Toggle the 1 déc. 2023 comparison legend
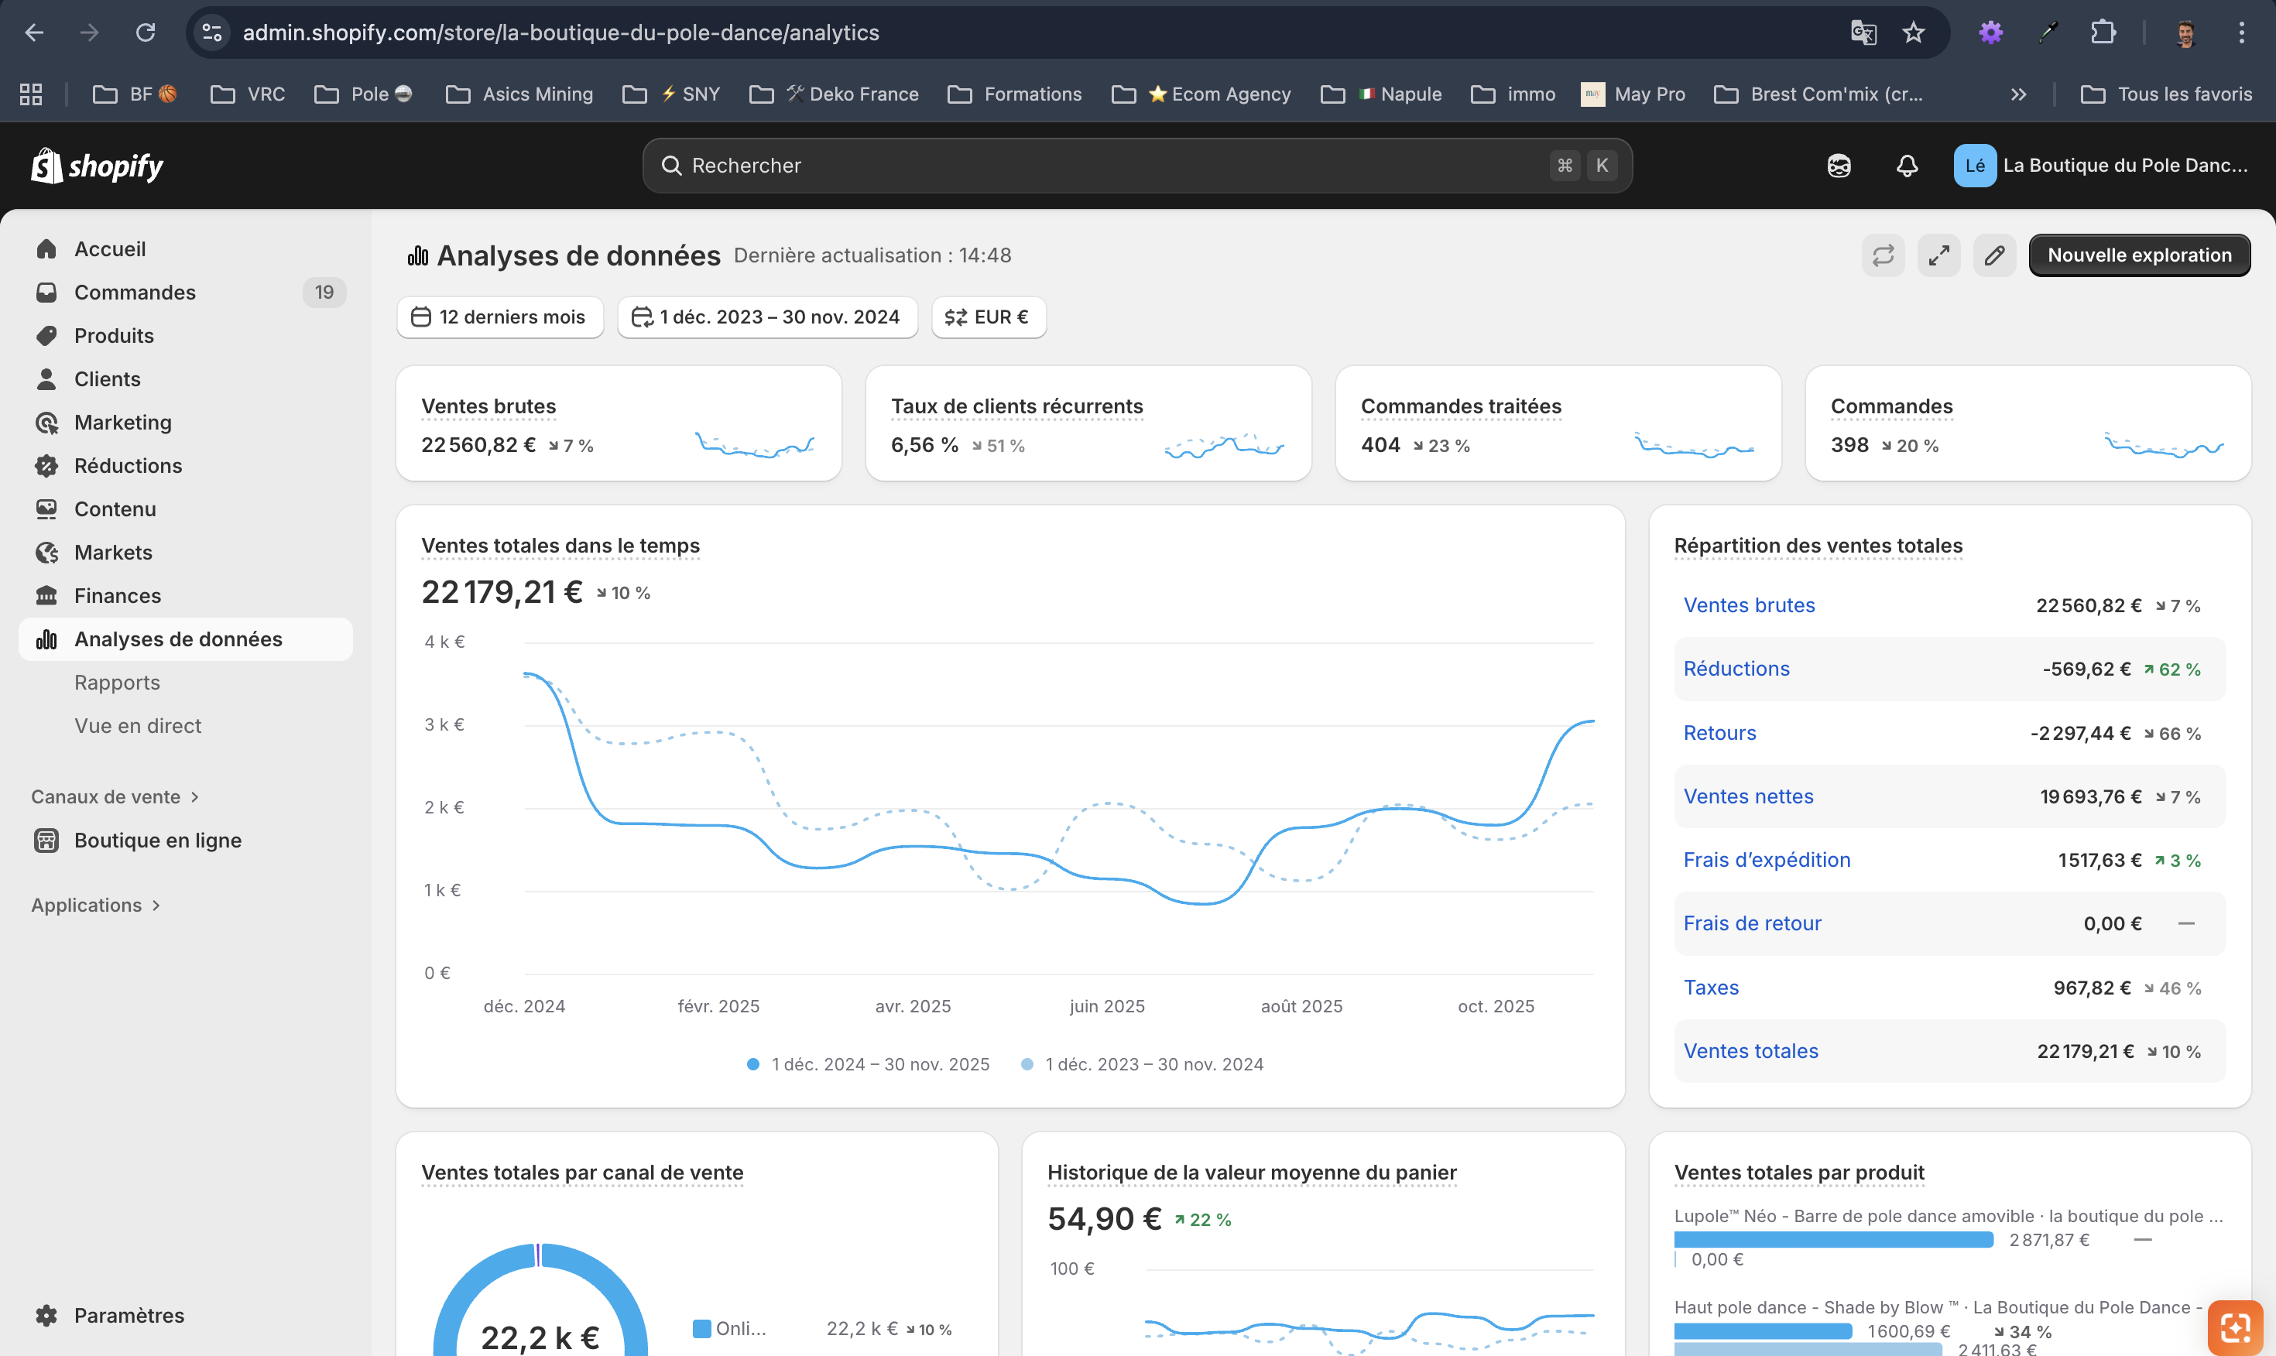The height and width of the screenshot is (1356, 2276). coord(1142,1063)
